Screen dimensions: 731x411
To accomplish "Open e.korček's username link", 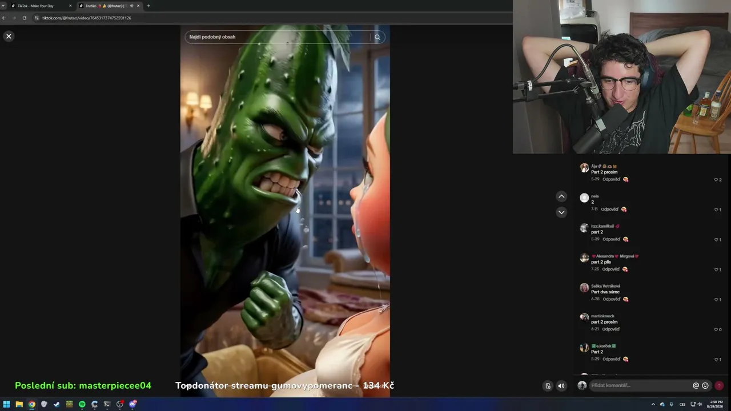I will [603, 346].
